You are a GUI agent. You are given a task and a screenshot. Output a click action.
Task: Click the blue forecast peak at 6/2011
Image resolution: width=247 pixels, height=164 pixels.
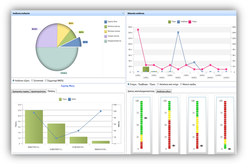tap(178, 33)
